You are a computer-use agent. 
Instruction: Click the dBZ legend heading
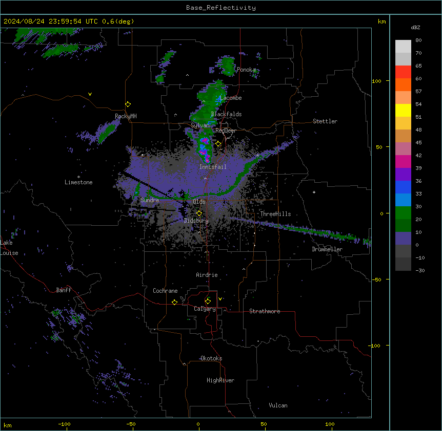pos(415,28)
